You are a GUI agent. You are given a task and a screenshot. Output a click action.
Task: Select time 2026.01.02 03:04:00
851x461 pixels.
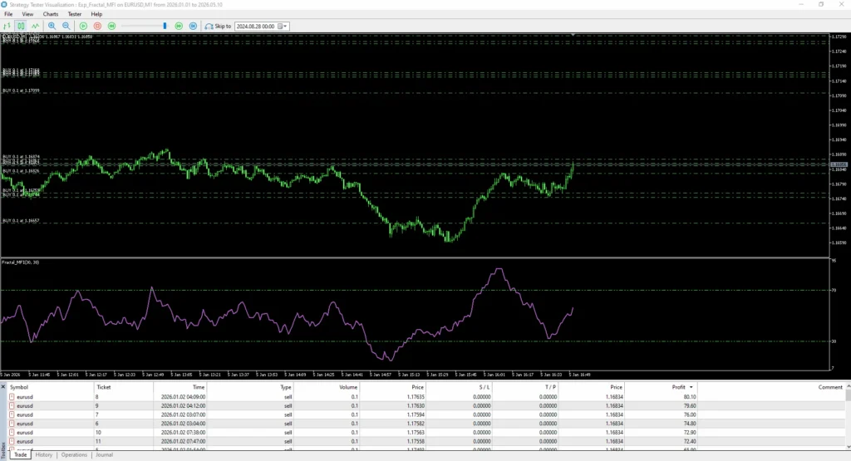click(183, 424)
